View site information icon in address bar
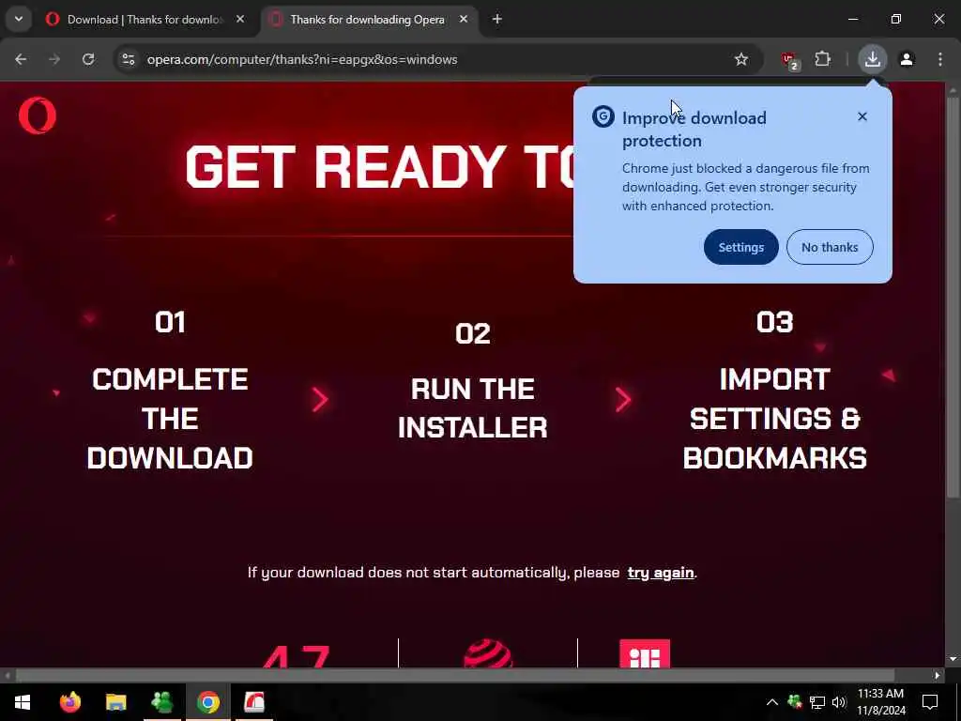The width and height of the screenshot is (961, 721). (x=128, y=59)
